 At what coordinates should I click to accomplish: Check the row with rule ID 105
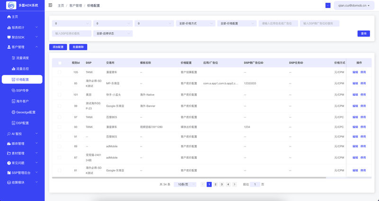point(60,72)
